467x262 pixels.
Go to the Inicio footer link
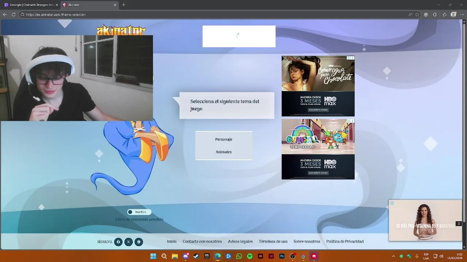171,242
